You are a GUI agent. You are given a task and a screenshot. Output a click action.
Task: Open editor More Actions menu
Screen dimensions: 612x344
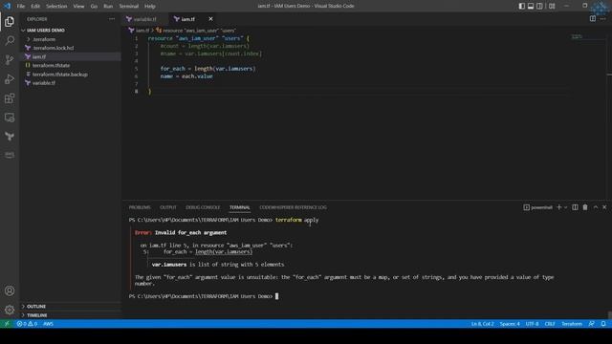(603, 19)
